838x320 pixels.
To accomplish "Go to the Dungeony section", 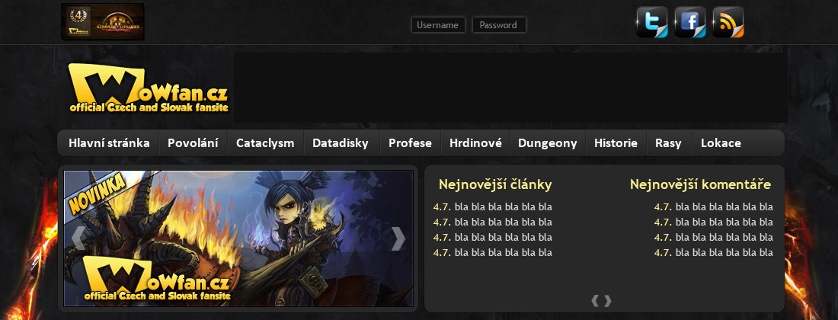I will point(548,143).
